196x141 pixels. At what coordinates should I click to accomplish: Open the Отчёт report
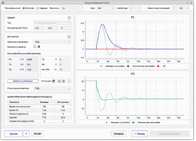pyautogui.click(x=38, y=134)
